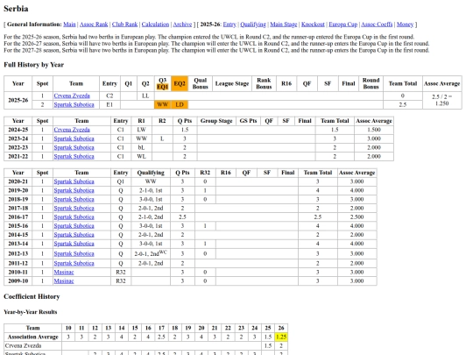Select the 2016-17 year cell
Screen dimensions: 473x355
click(18, 217)
